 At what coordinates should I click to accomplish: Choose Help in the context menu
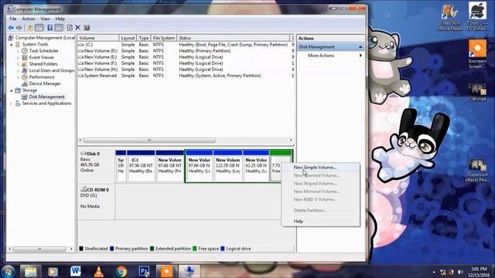tap(321, 222)
